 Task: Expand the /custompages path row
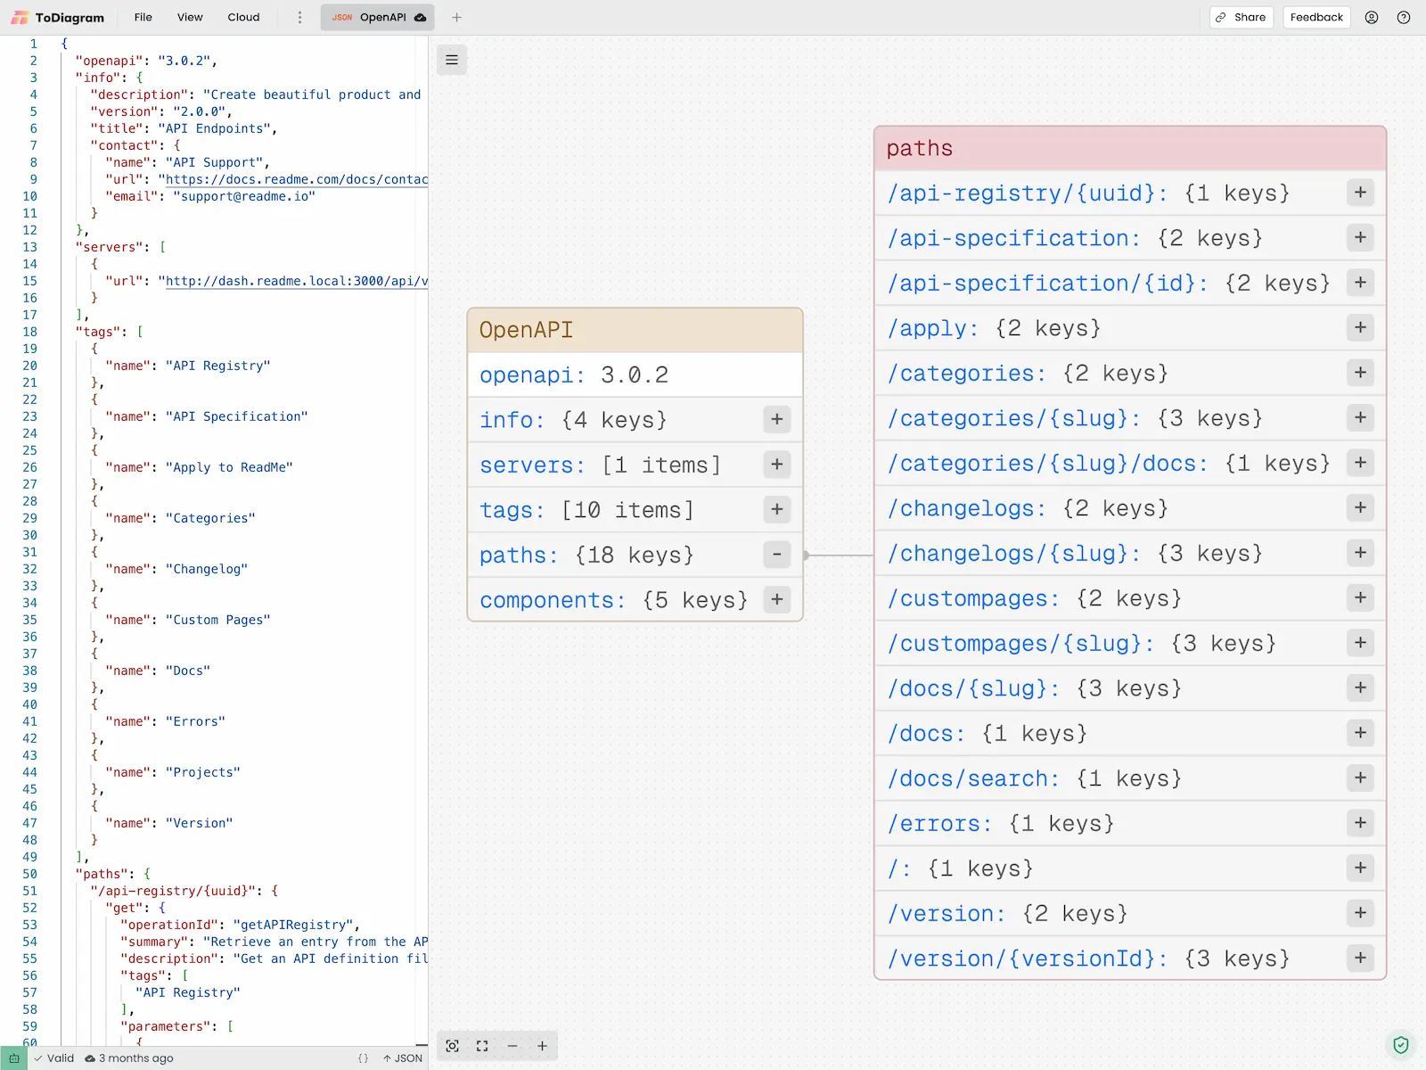(1360, 597)
